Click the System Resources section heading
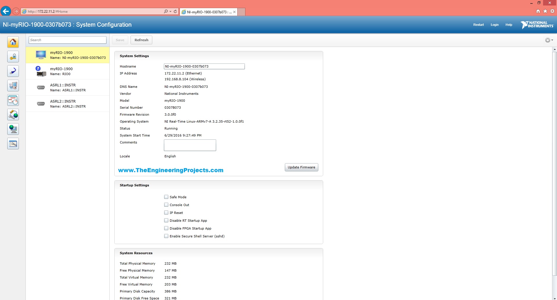 tap(136, 253)
